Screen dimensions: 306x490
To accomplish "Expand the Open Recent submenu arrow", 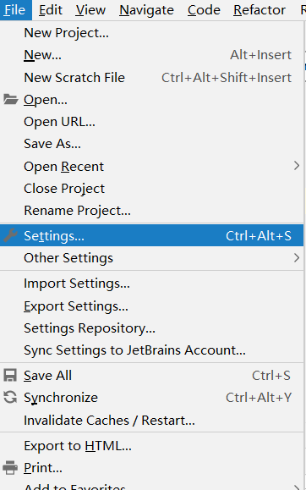I will (297, 166).
